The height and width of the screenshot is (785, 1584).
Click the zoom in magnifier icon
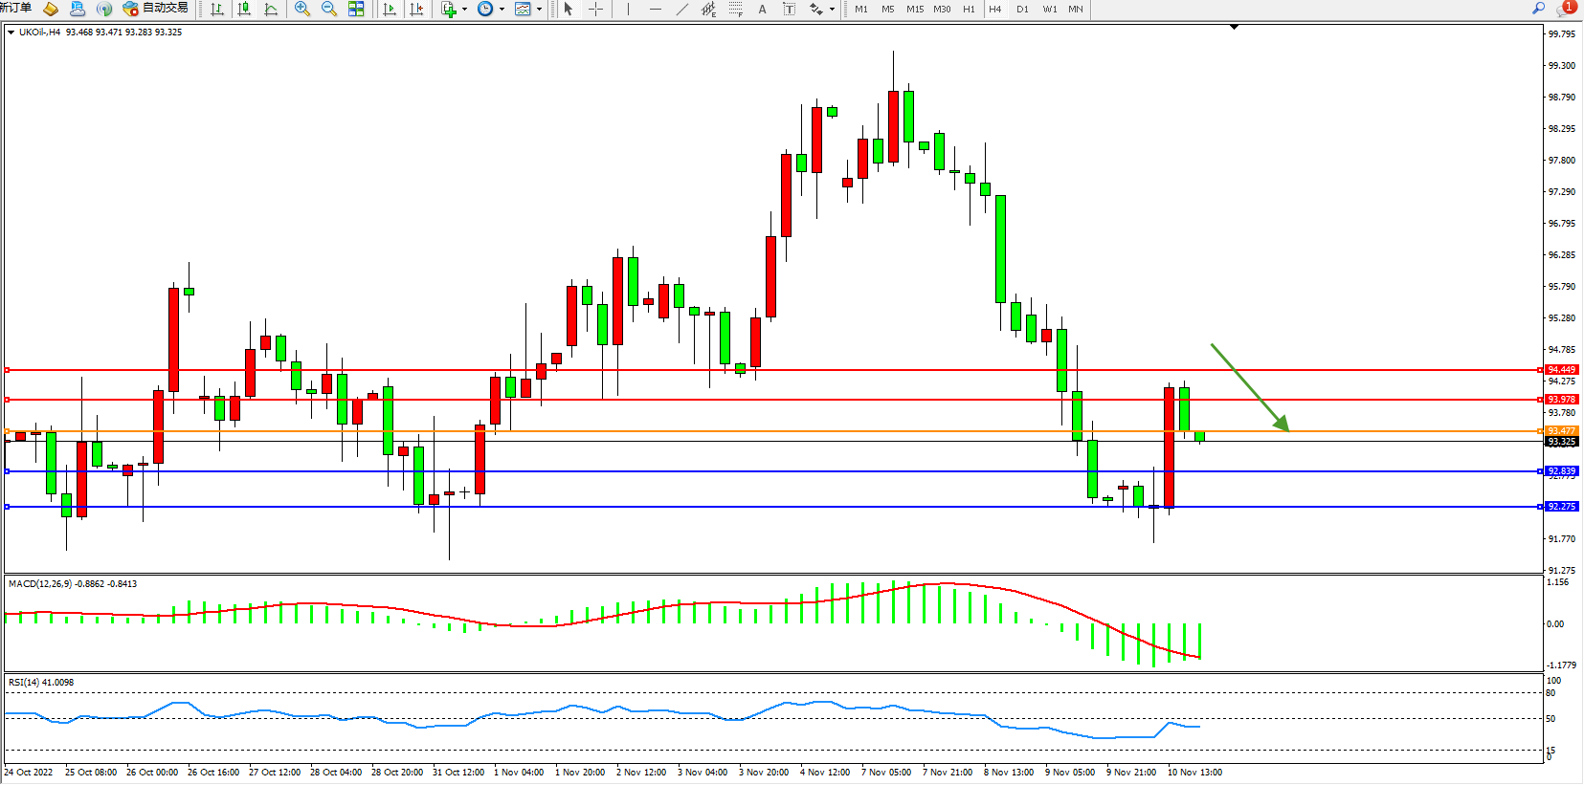tap(302, 9)
